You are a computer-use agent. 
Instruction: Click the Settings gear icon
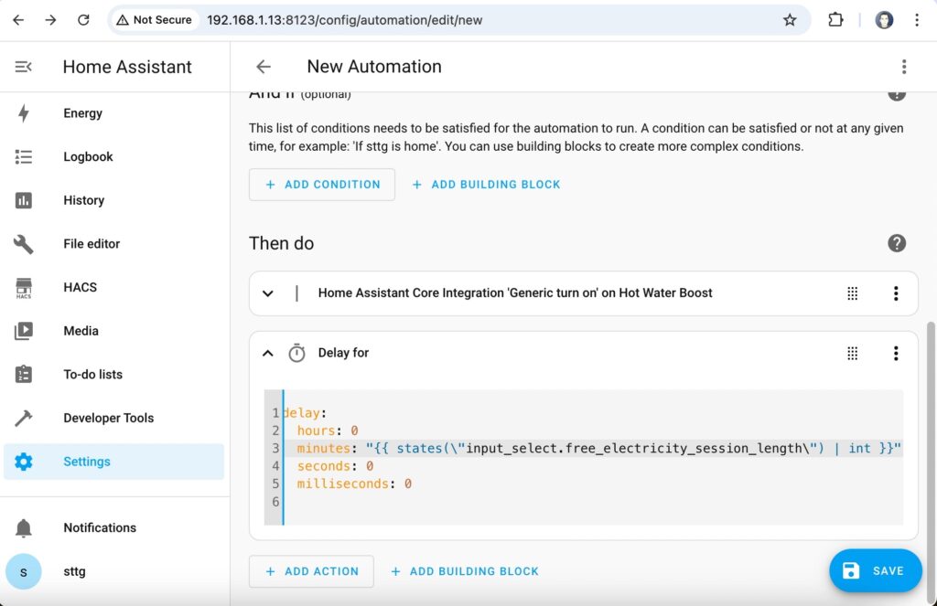(x=23, y=462)
